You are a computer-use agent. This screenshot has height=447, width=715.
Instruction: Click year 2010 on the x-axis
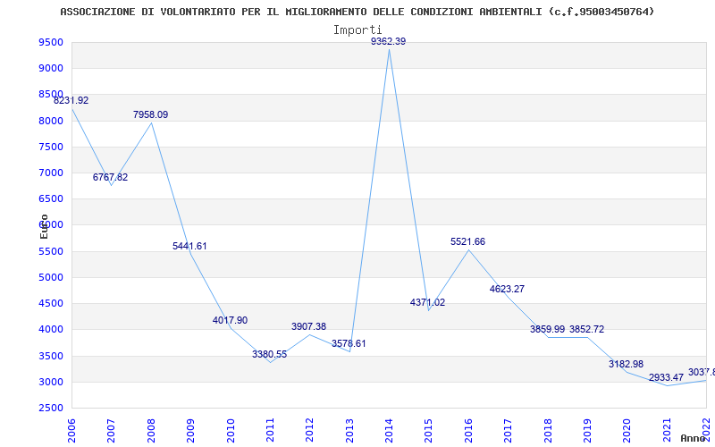231,430
